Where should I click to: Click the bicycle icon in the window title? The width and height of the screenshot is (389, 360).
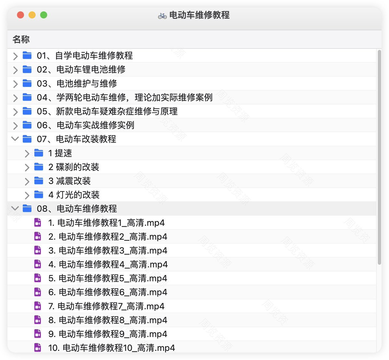tap(162, 15)
